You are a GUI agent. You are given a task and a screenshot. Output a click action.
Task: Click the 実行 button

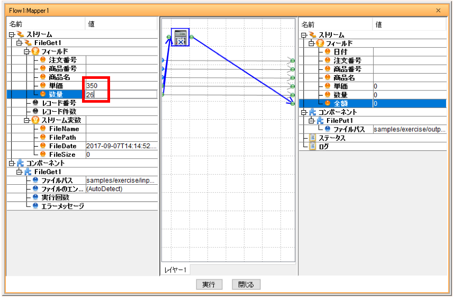pos(209,284)
